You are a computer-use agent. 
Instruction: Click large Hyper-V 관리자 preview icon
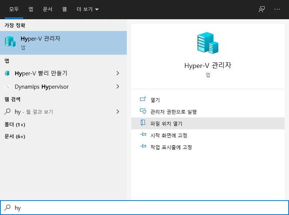[208, 43]
